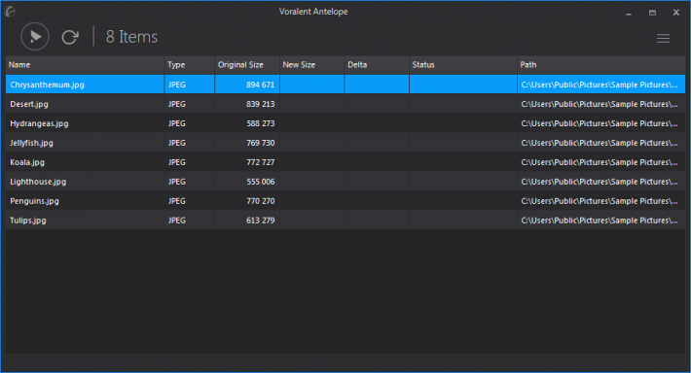Open the hamburger menu
The height and width of the screenshot is (373, 691).
(663, 38)
